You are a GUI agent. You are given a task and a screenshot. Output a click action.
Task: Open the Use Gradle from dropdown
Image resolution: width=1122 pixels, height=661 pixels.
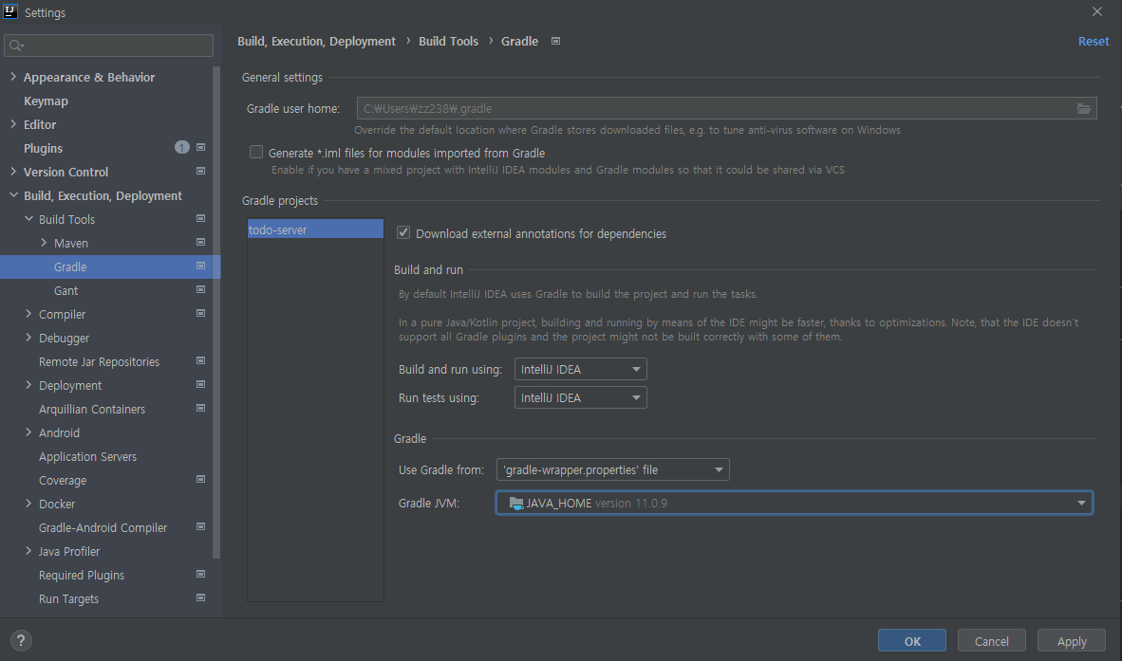(x=612, y=469)
